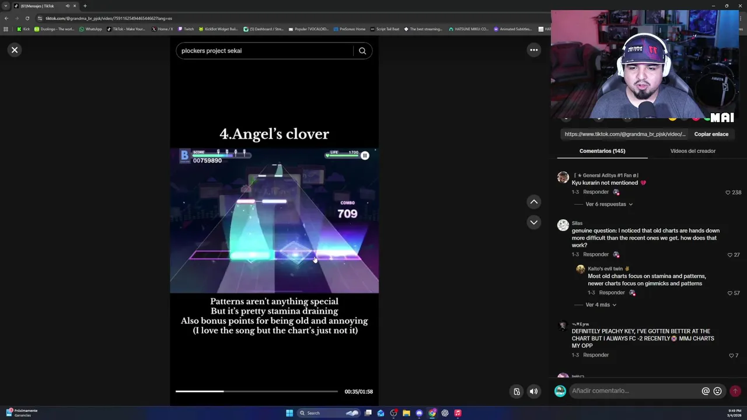747x420 pixels.
Task: Reply to Silas's comment
Action: coord(596,254)
